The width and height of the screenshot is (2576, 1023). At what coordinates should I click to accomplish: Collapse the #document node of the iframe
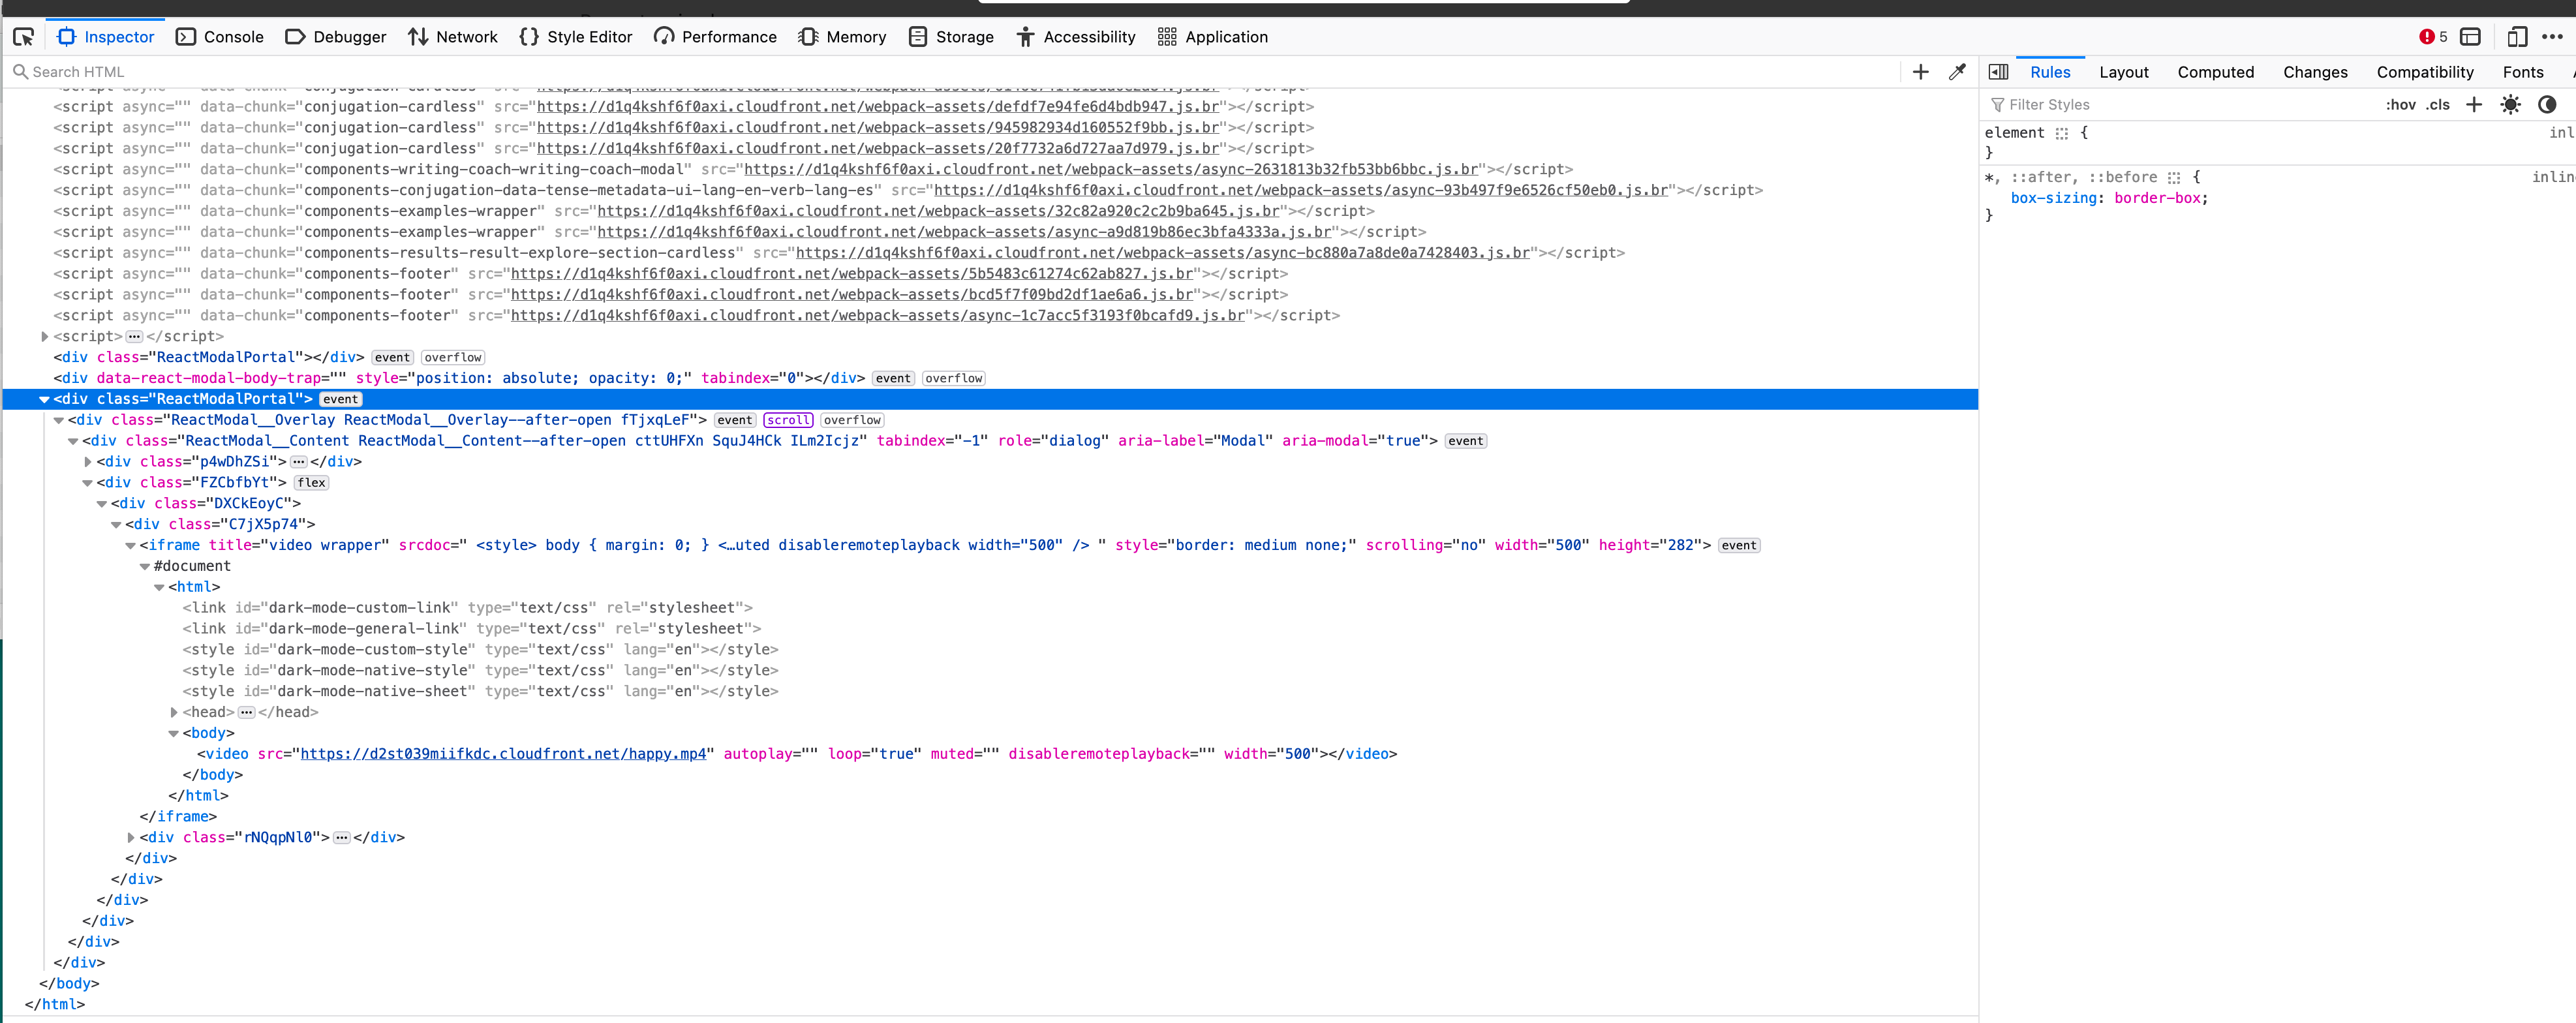(146, 566)
